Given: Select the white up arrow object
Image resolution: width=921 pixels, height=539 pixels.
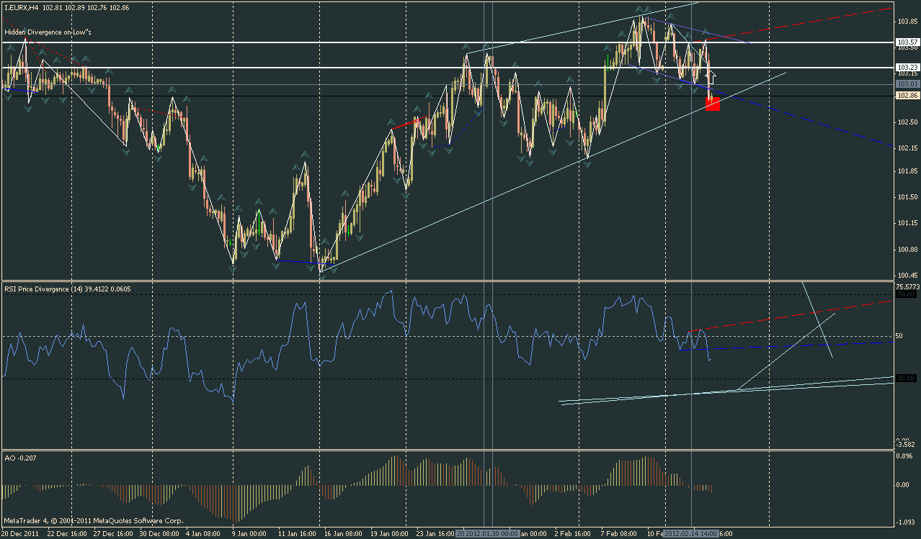Looking at the screenshot, I should [713, 74].
